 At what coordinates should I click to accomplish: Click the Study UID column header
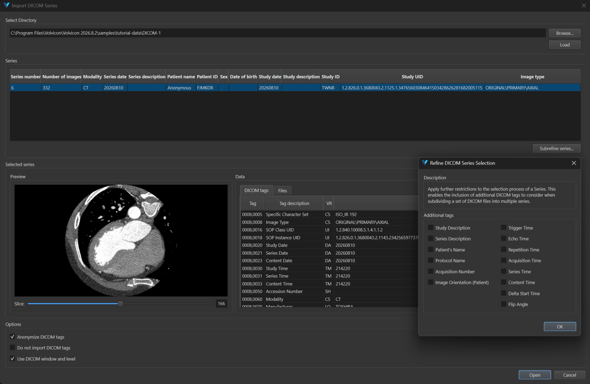[x=412, y=76]
